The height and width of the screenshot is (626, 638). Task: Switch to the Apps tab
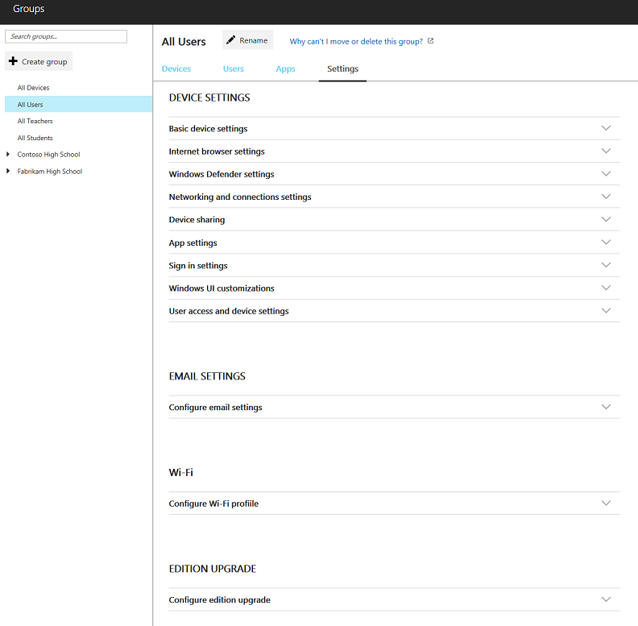click(286, 68)
